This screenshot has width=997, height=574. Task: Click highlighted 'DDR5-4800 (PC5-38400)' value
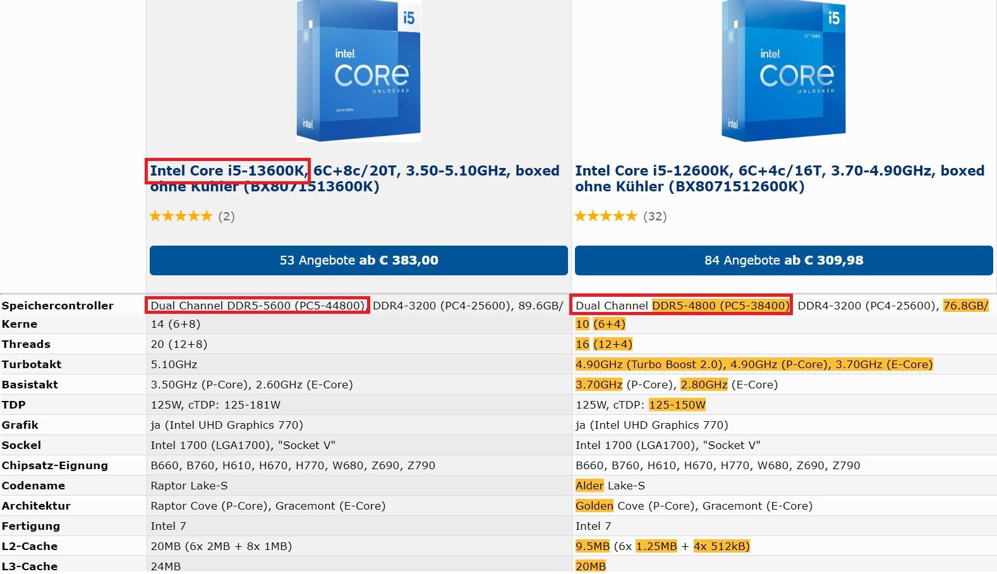click(721, 306)
